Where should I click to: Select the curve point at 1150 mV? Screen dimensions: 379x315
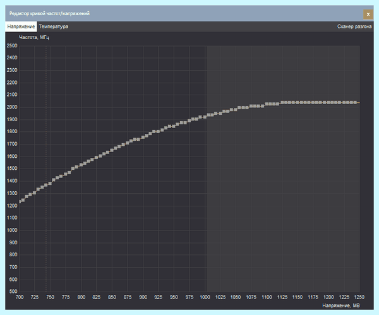(x=298, y=102)
